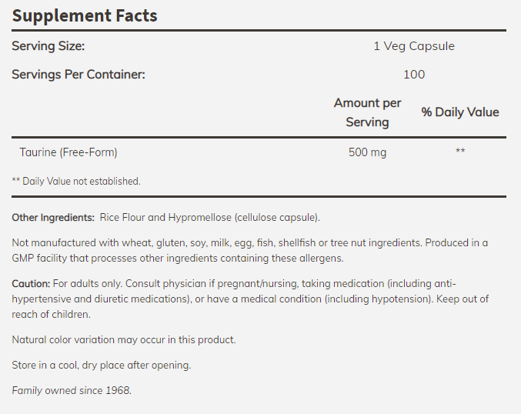This screenshot has height=414, width=521.
Task: Click the double asterisk in Taurine row
Action: 460,152
